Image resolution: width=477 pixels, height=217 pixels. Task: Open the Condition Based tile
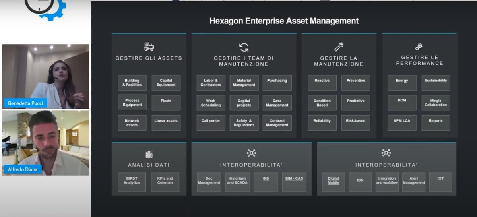pyautogui.click(x=322, y=103)
